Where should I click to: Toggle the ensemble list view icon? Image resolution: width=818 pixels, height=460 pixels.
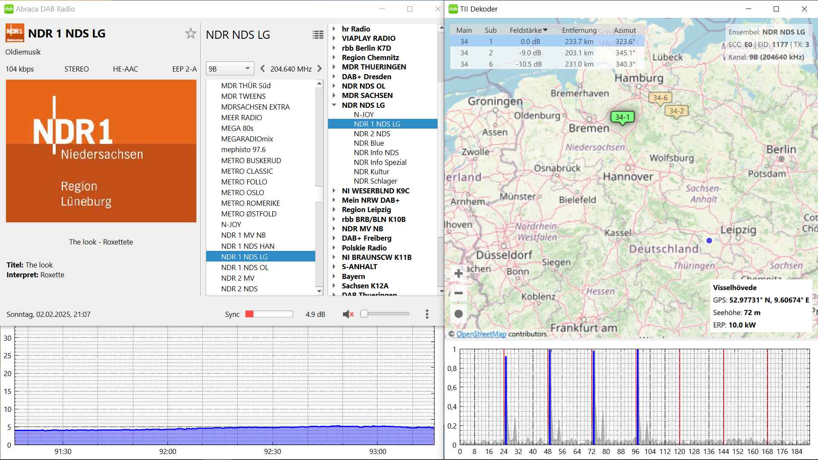click(318, 35)
